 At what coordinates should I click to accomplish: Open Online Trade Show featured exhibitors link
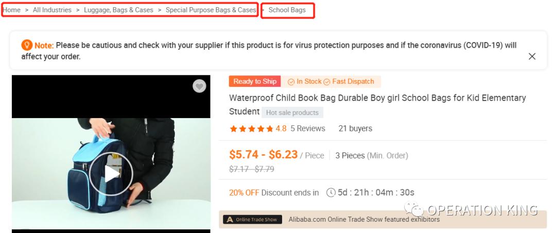point(364,220)
